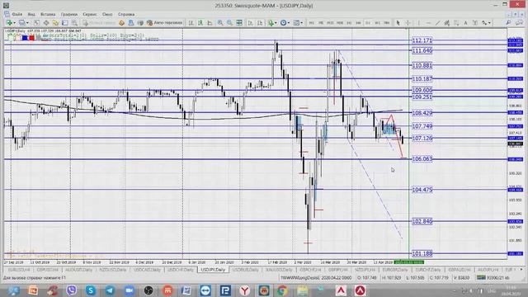Image resolution: width=528 pixels, height=297 pixels.
Task: Show the Market Watch panel
Action: click(36, 23)
